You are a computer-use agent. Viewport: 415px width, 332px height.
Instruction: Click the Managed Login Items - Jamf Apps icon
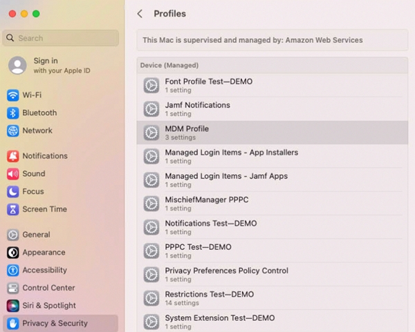tap(151, 180)
